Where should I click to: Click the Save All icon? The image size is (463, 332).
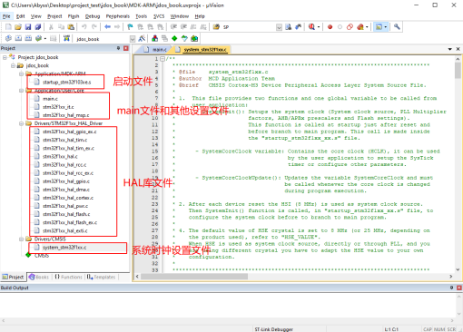38,27
